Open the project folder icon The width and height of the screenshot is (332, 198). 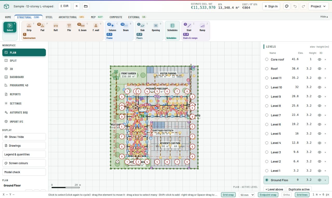86,6
